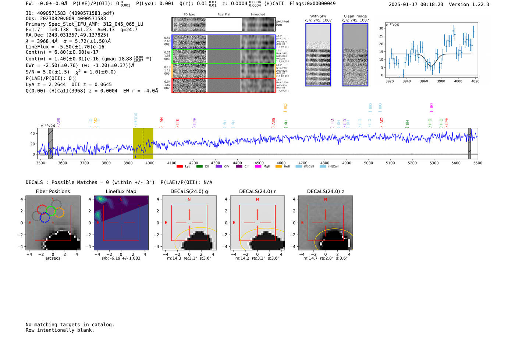Open the Clean Image cutout
Image resolution: width=515 pixels, height=350 pixels.
(355, 55)
